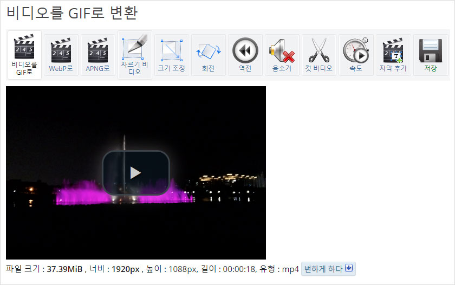Mute audio with the 음소거 tool

pyautogui.click(x=282, y=55)
